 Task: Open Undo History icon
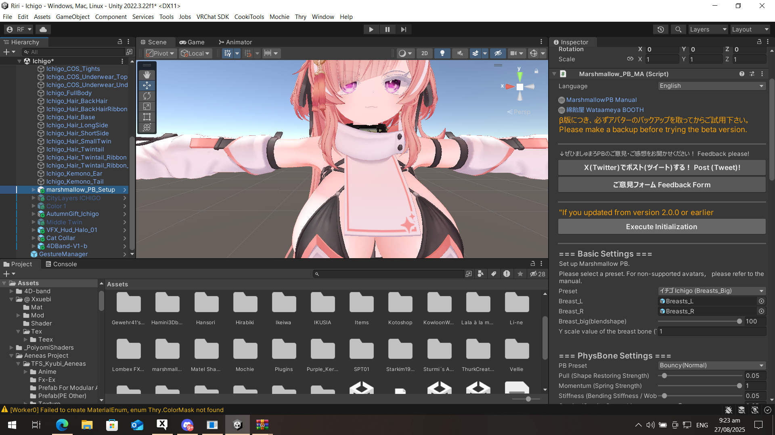661,29
